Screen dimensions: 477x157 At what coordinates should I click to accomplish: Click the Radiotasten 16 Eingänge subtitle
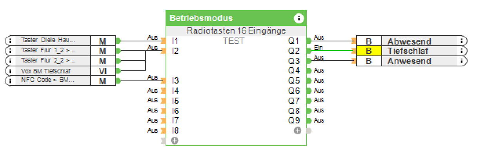[x=236, y=31]
